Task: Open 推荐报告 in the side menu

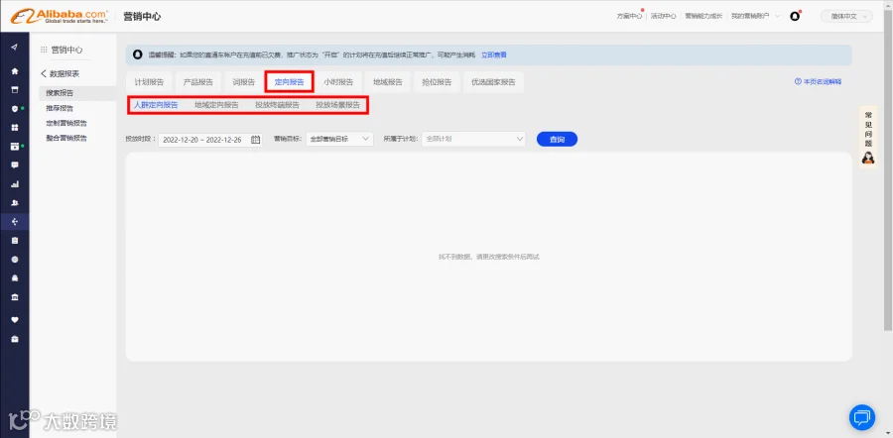Action: point(60,108)
